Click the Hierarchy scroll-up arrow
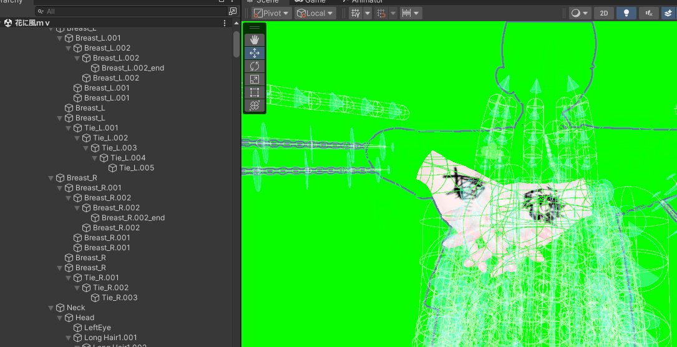 236,23
